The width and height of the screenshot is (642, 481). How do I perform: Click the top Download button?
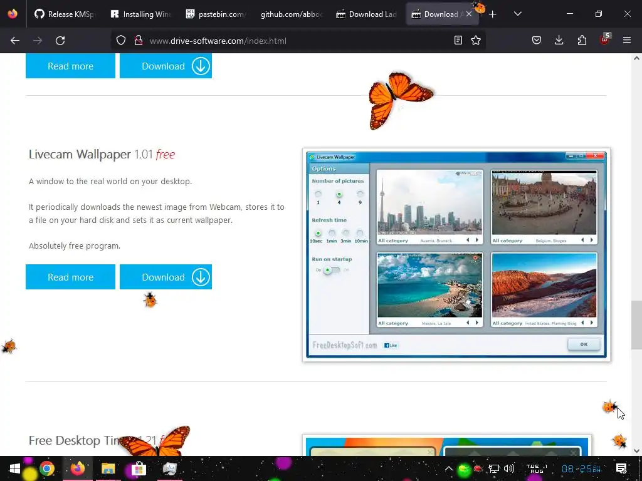pos(166,66)
